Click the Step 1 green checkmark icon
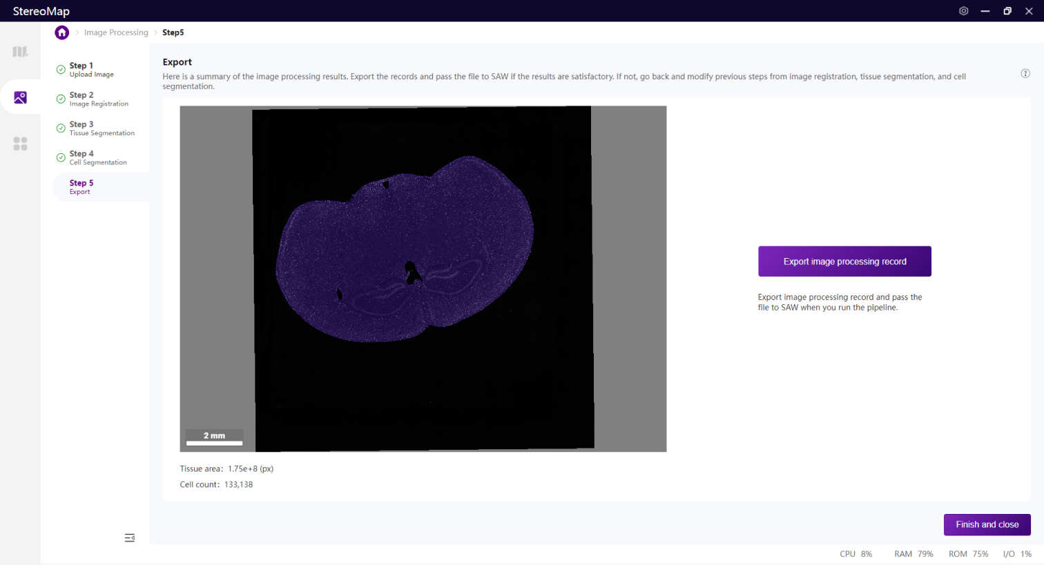Screen dimensions: 1044x565 (61, 70)
